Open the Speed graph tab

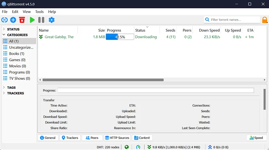(x=256, y=138)
